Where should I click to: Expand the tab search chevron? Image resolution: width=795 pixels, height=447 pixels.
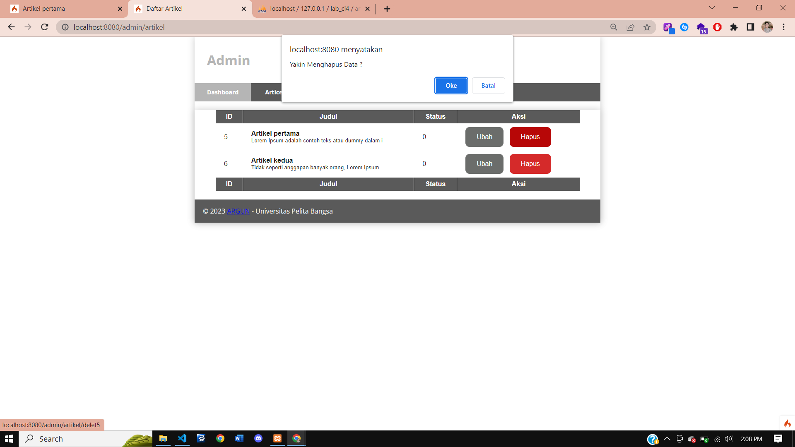tap(712, 8)
